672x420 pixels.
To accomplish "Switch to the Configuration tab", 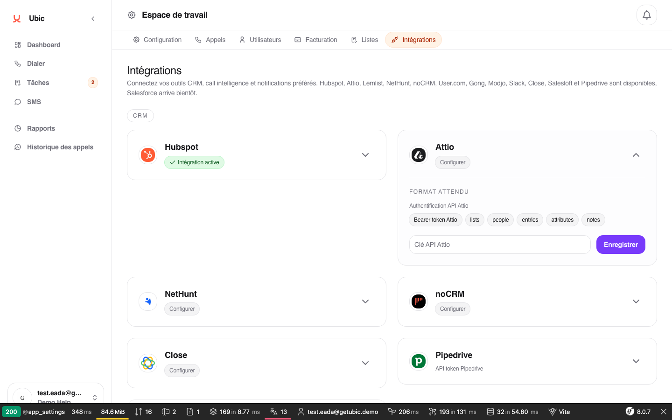I will coord(157,40).
